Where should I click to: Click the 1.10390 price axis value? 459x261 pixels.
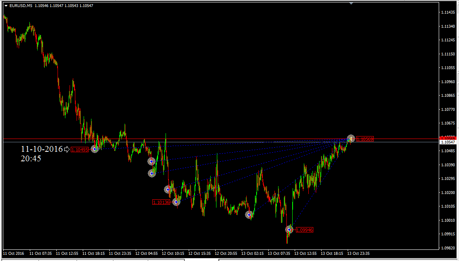click(448, 165)
